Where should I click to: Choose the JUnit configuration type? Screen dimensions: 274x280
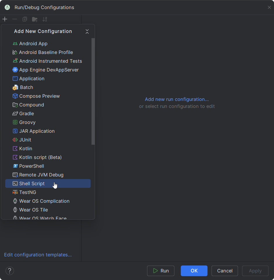click(x=48, y=140)
